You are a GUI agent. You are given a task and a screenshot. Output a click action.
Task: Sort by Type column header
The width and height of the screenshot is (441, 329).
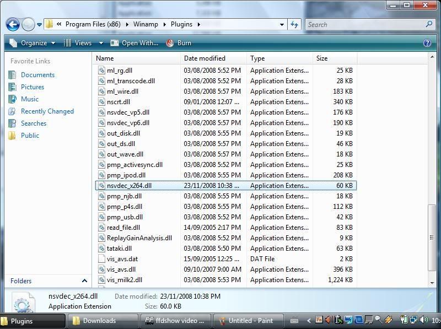pyautogui.click(x=279, y=58)
